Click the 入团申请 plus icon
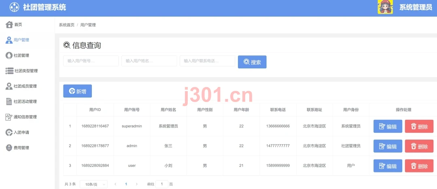Image resolution: width=437 pixels, height=189 pixels. 9,132
